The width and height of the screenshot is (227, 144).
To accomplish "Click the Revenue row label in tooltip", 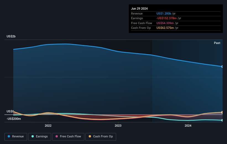I will click(137, 13).
